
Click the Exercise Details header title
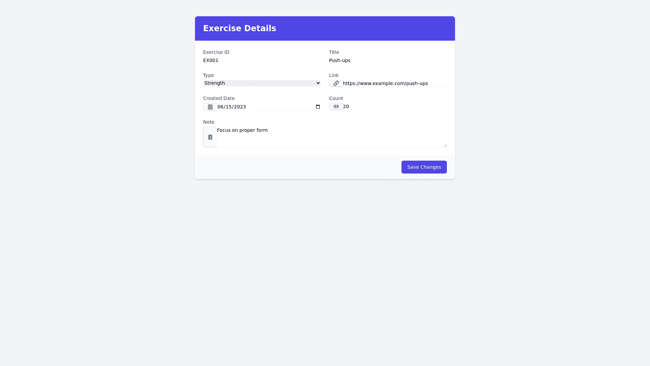click(240, 28)
